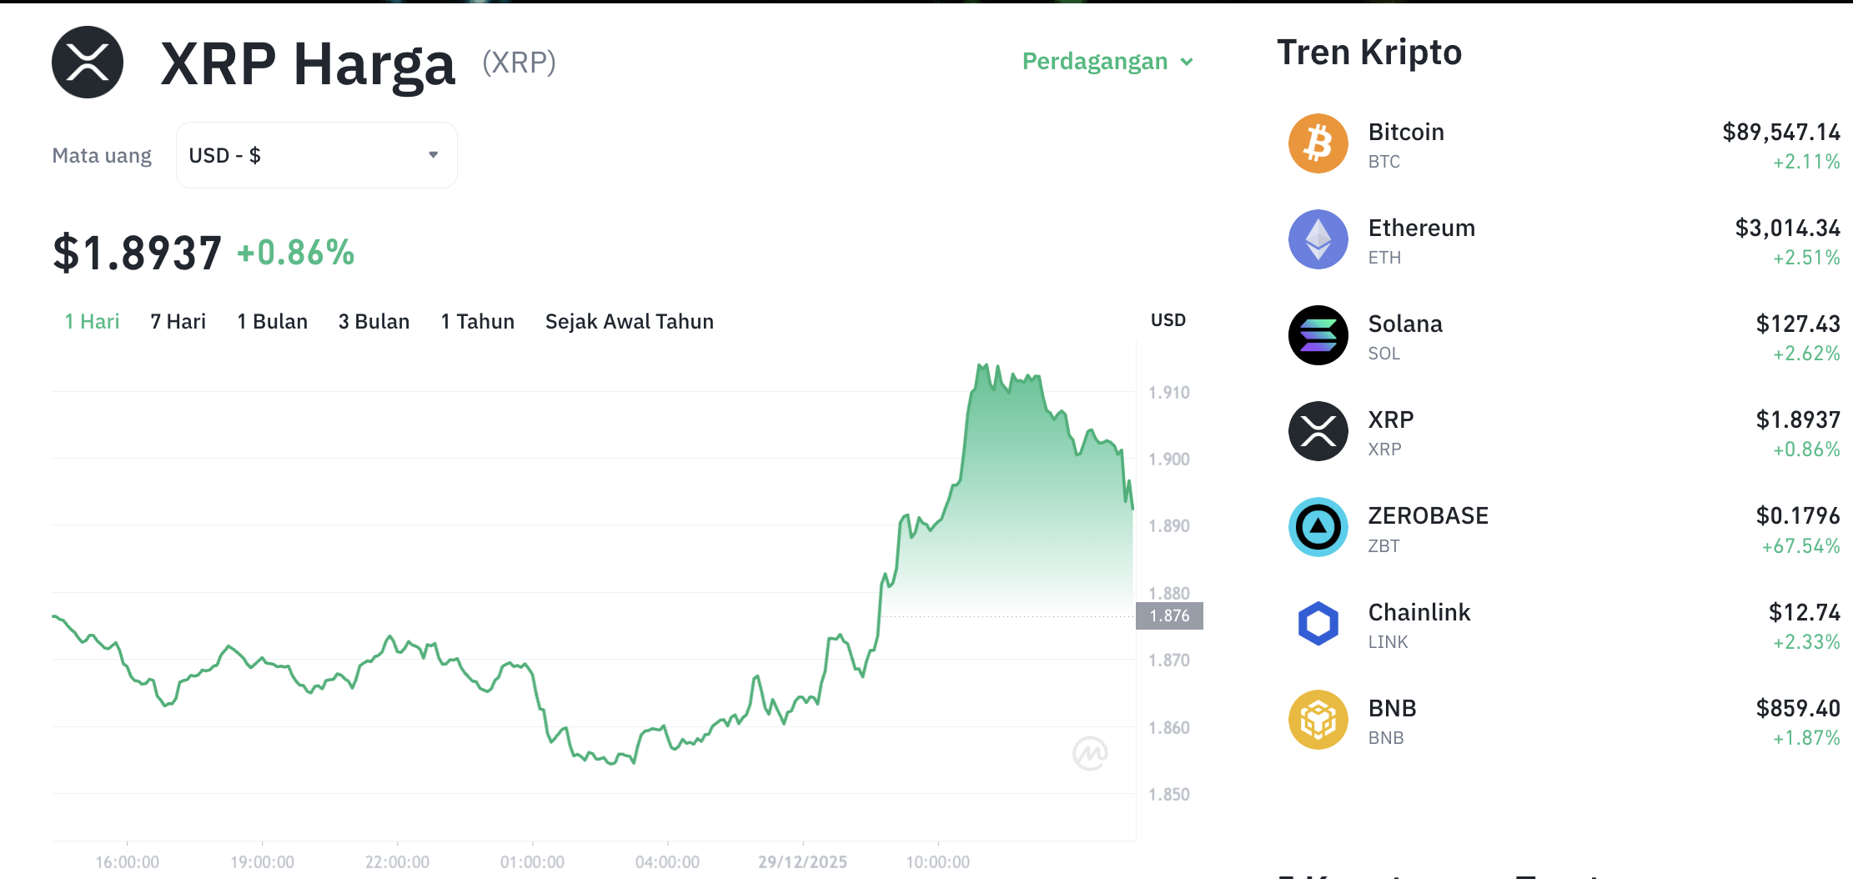Open the Bitcoin price listing

pyautogui.click(x=1405, y=131)
